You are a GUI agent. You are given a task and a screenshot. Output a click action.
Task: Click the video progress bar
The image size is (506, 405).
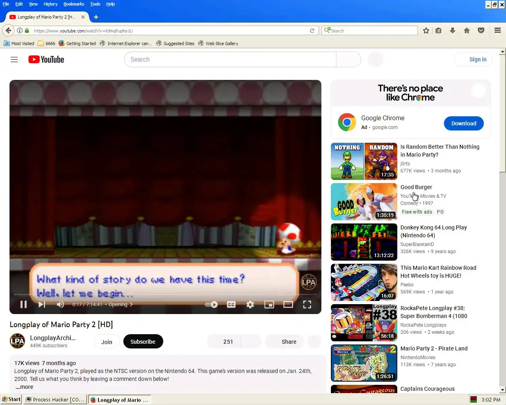click(165, 294)
